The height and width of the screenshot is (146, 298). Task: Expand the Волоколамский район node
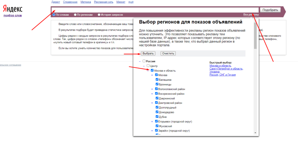click(x=152, y=89)
